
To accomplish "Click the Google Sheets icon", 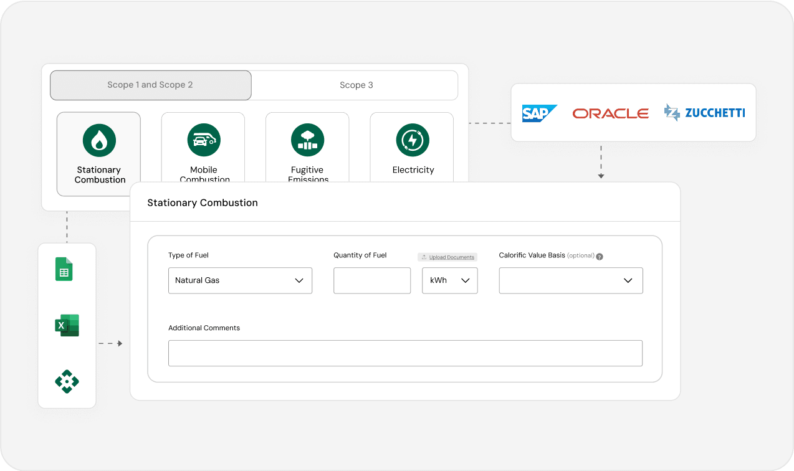I will pos(64,269).
